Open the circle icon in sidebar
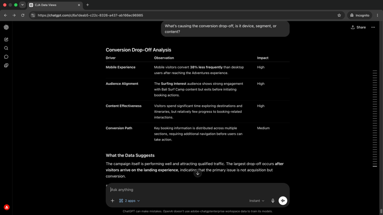The height and width of the screenshot is (215, 383). coord(6,57)
